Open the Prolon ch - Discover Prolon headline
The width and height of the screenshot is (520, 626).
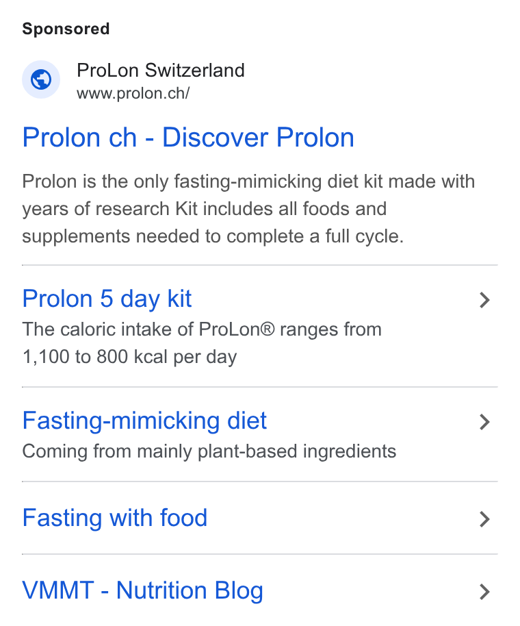coord(188,138)
